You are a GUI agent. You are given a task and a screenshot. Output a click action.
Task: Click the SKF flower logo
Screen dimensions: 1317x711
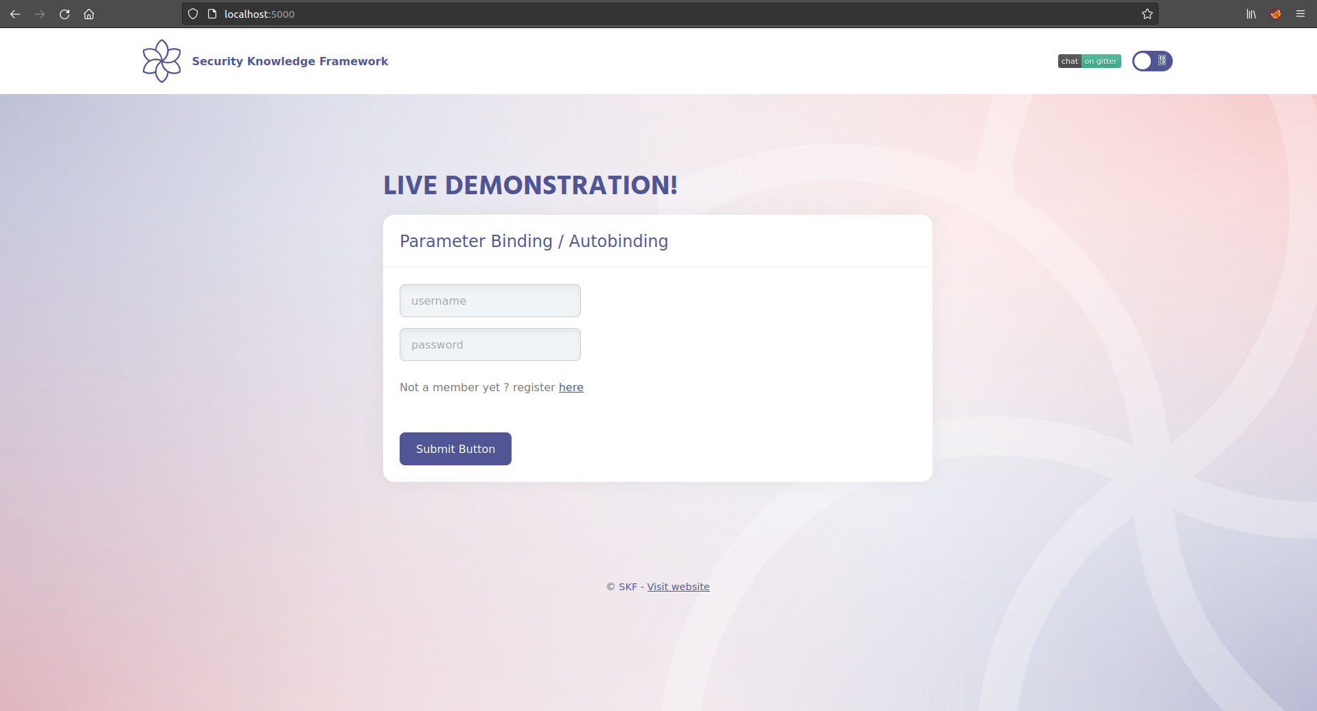(161, 61)
